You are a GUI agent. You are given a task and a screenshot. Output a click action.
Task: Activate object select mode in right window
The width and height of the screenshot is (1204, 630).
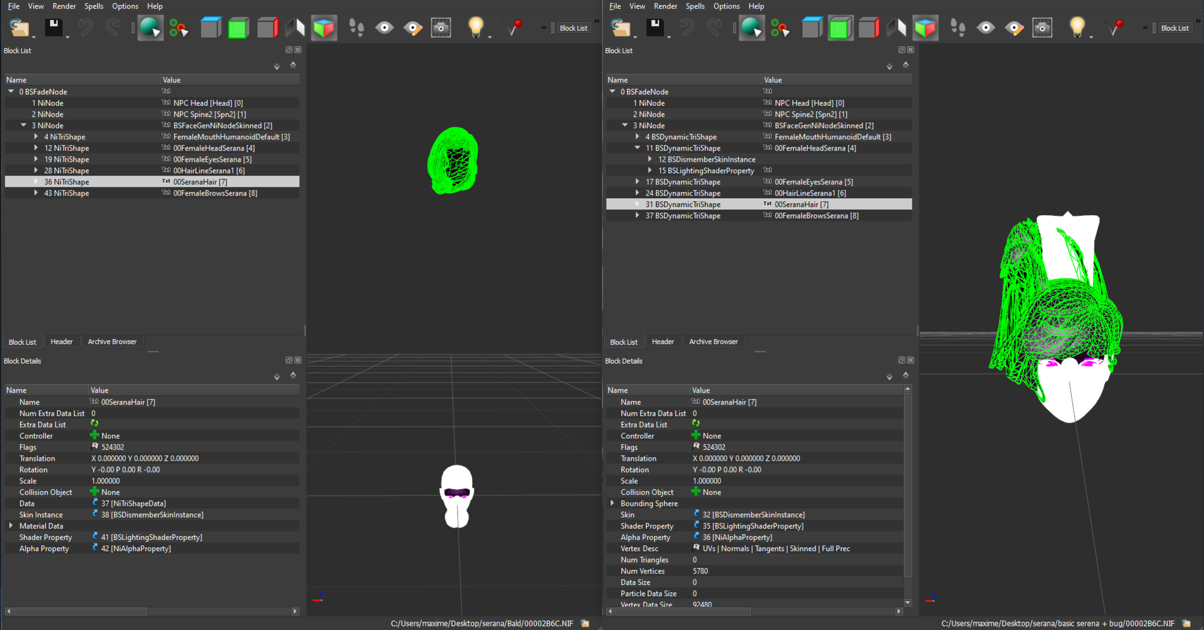coord(752,28)
